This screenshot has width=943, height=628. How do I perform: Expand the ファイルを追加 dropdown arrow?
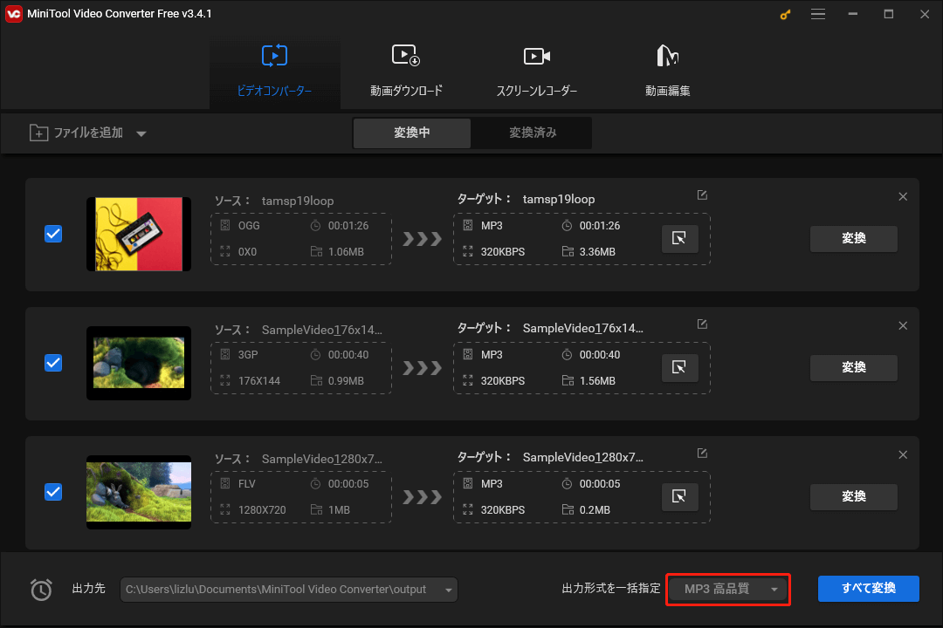pyautogui.click(x=141, y=133)
